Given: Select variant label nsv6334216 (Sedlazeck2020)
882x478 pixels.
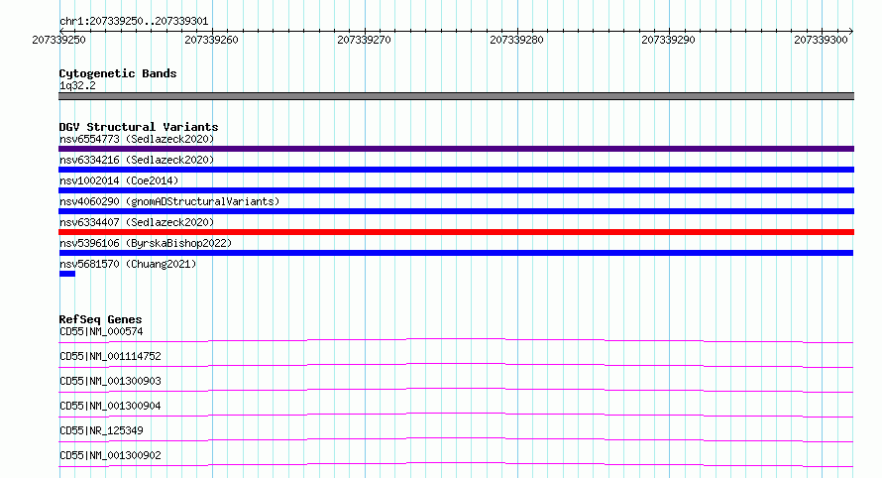Looking at the screenshot, I should coord(137,160).
